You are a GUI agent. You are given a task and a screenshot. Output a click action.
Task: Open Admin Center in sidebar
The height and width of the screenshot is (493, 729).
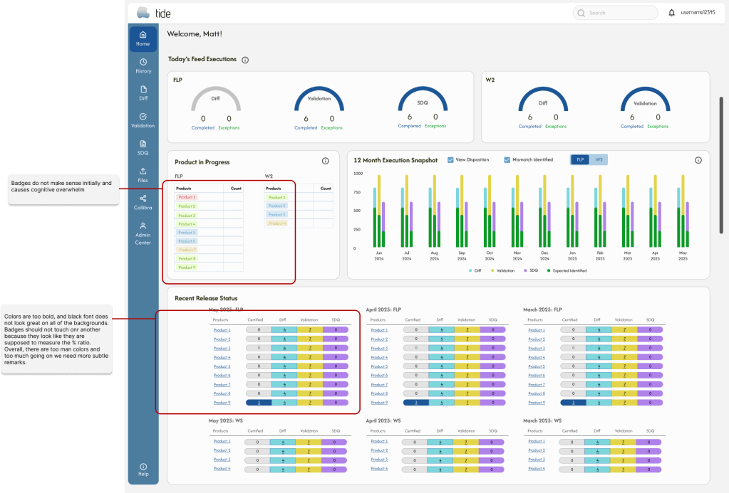[x=143, y=233]
